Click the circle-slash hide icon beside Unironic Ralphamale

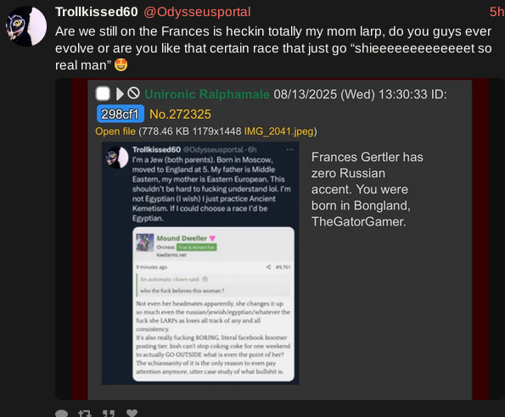(x=133, y=93)
